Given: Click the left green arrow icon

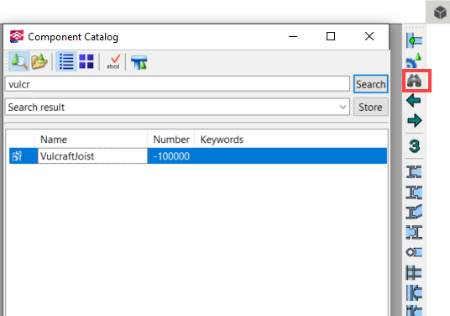Looking at the screenshot, I should [414, 100].
